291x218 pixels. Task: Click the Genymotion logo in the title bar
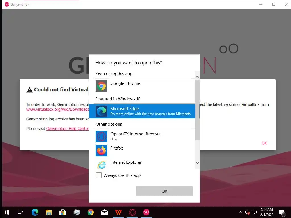pyautogui.click(x=7, y=4)
